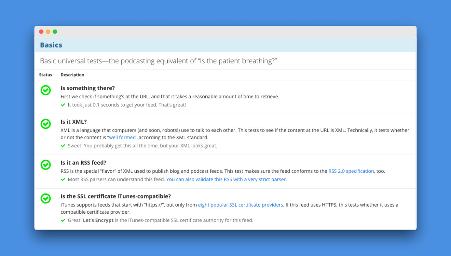Click the "Is it XML?" heading
This screenshot has height=256, width=451.
click(74, 122)
